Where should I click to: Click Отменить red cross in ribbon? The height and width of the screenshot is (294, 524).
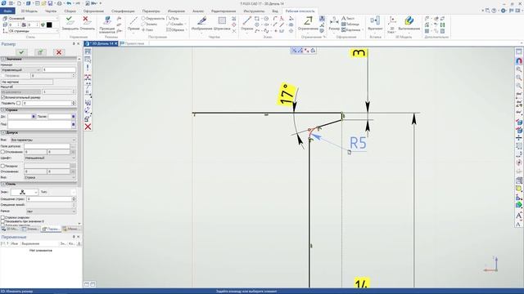pos(87,24)
